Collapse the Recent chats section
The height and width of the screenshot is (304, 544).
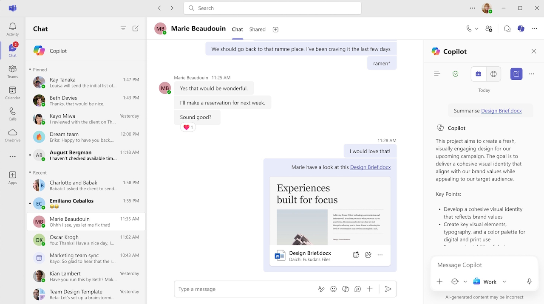click(30, 173)
